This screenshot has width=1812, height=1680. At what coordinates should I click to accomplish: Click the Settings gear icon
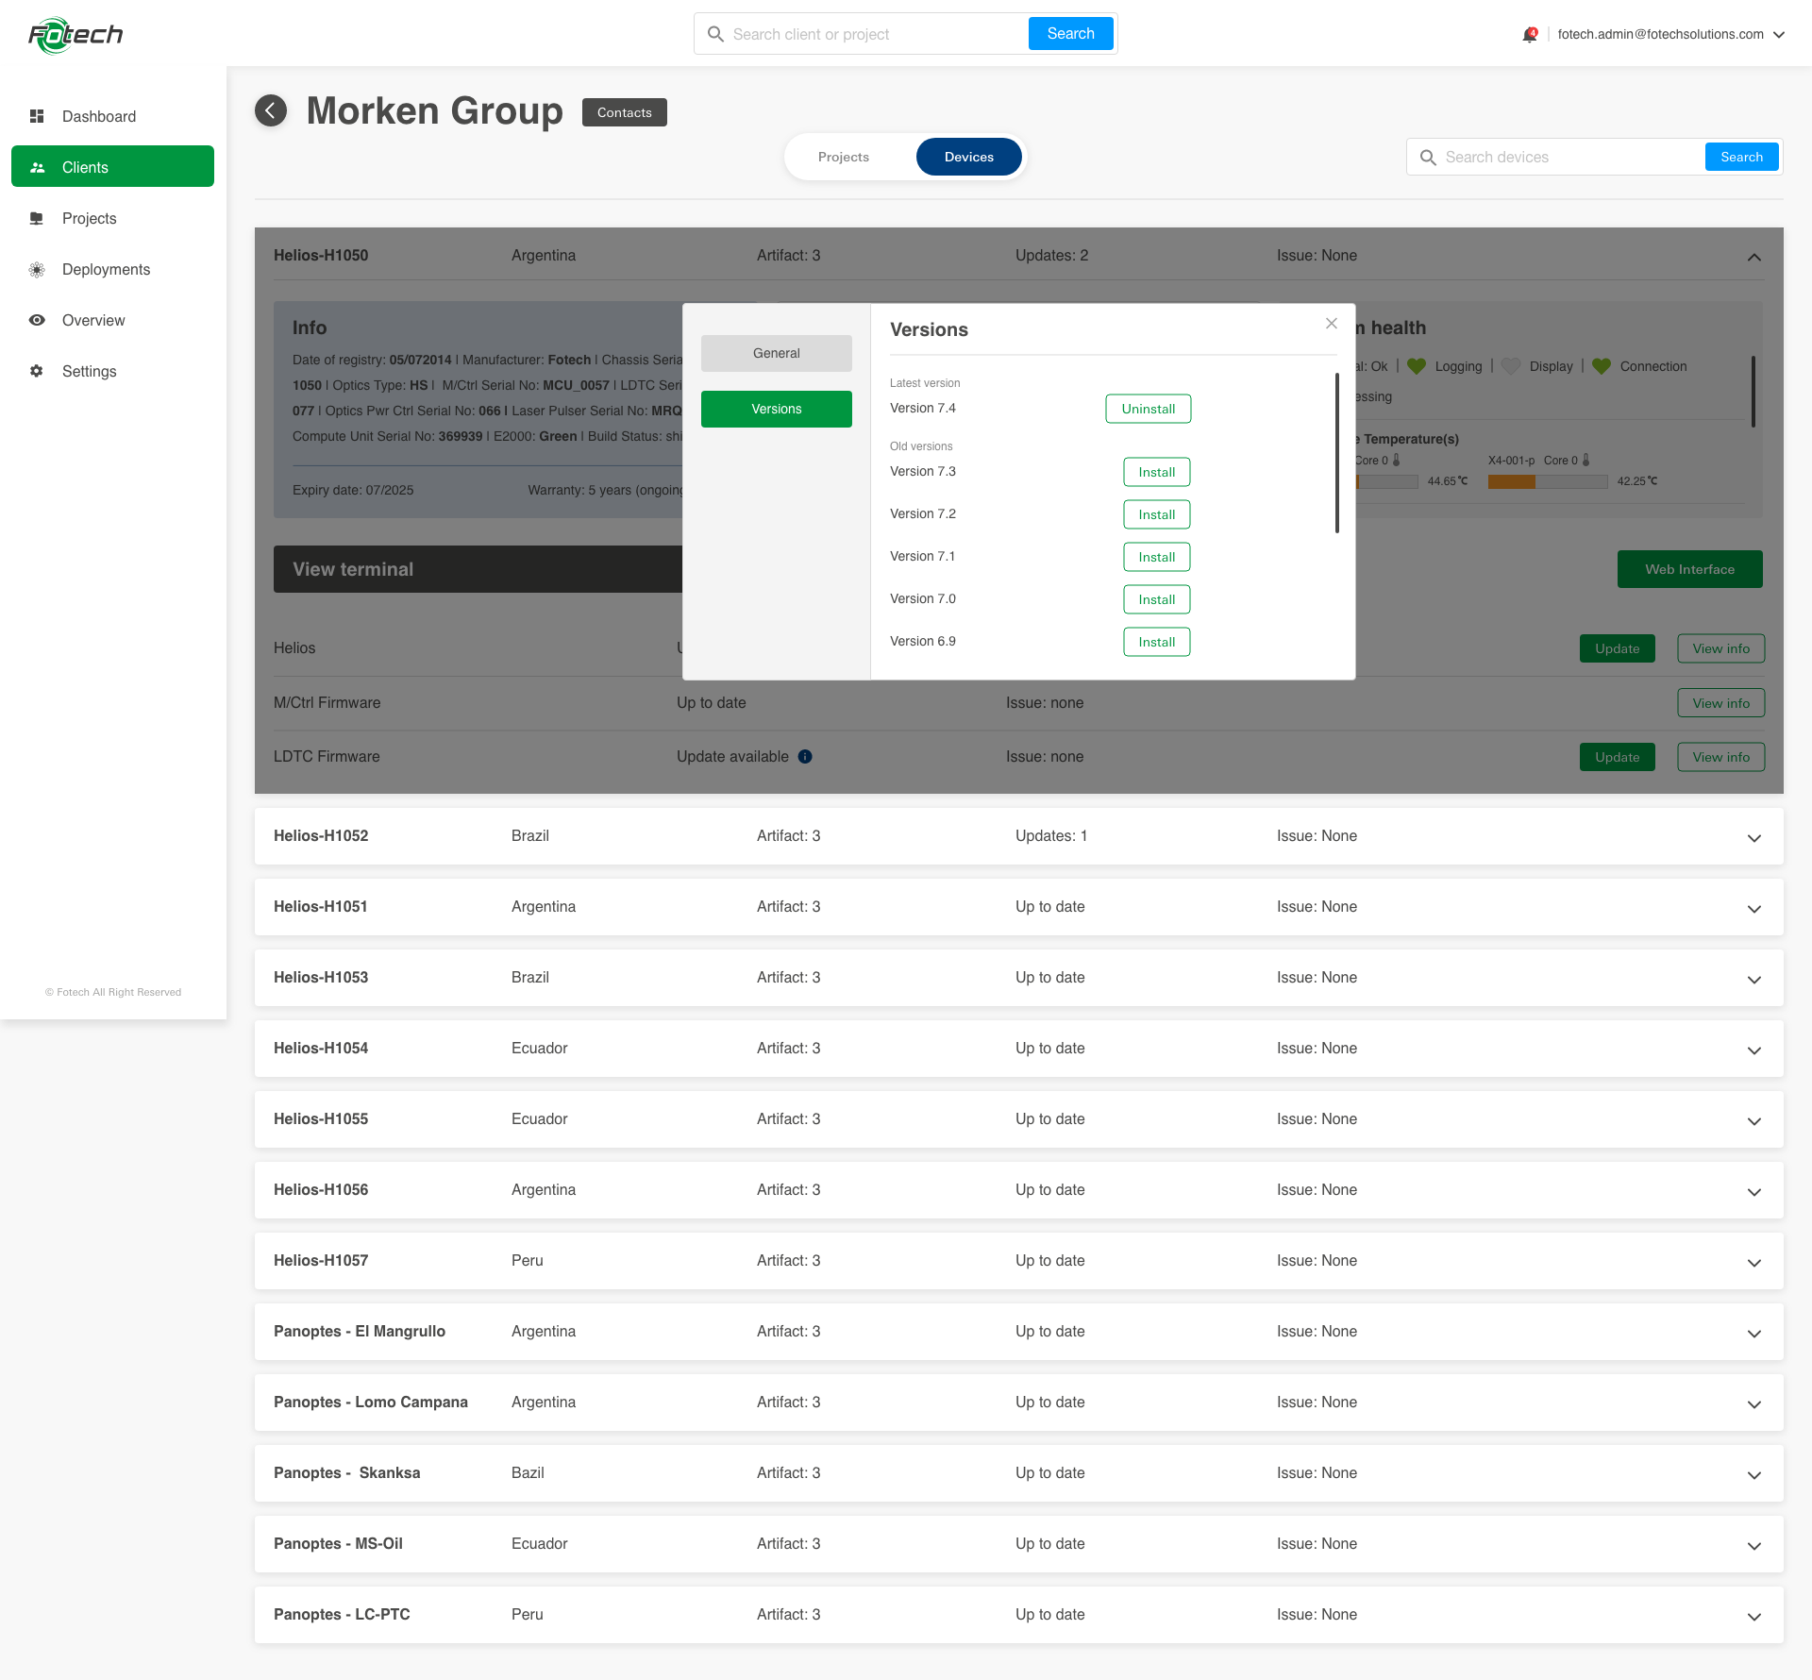point(37,371)
